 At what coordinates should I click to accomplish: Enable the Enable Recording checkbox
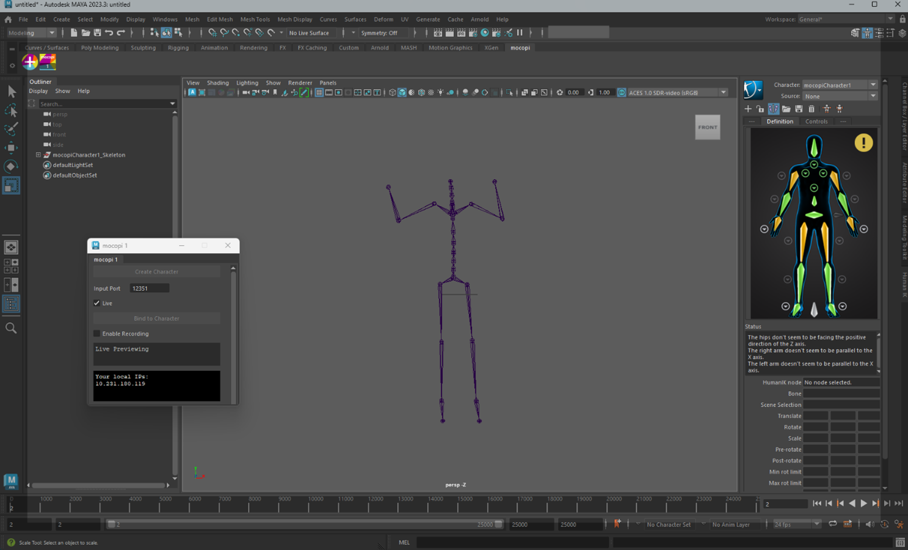[97, 334]
